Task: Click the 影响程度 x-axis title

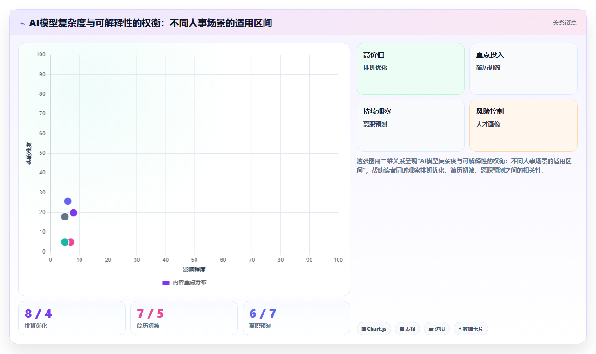Action: [x=194, y=270]
